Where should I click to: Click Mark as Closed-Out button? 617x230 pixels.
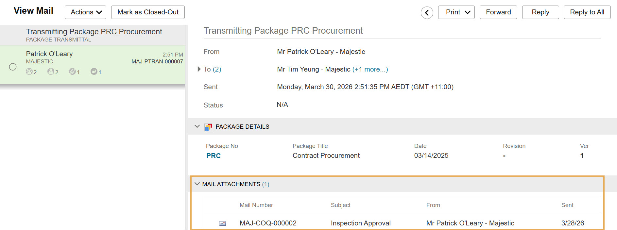coord(148,12)
